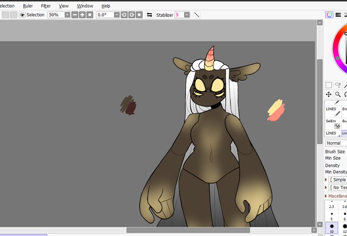This screenshot has width=347, height=236.
Task: Click the scroll down arrow of canvas
Action: (x=320, y=224)
